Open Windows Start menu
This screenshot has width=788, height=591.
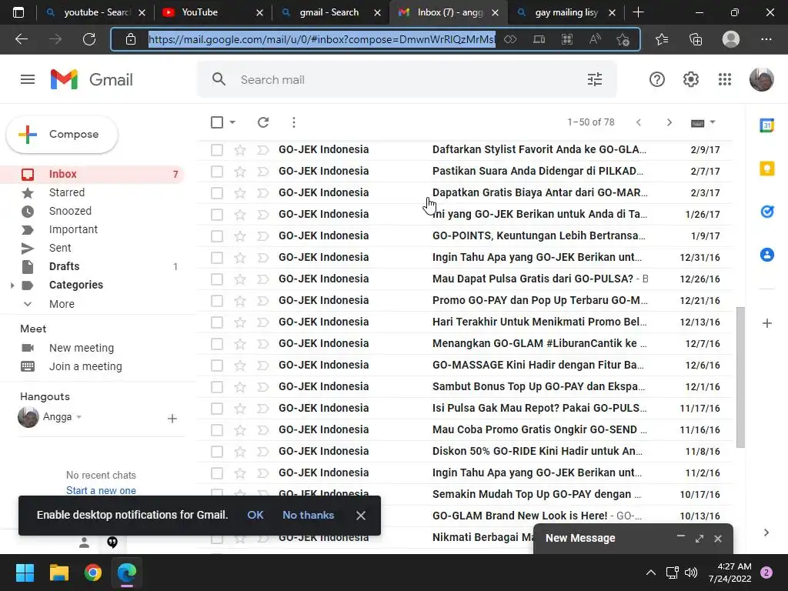pos(25,573)
